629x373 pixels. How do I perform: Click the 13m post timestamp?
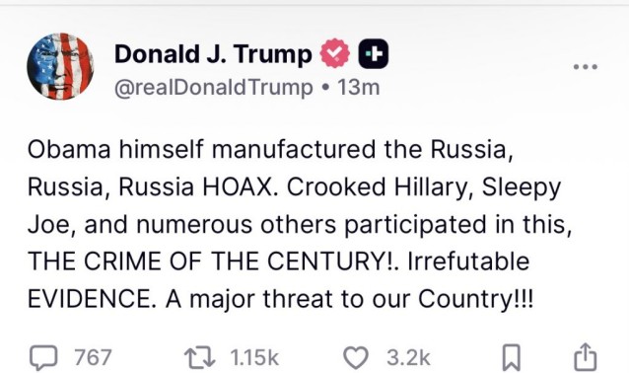[358, 87]
